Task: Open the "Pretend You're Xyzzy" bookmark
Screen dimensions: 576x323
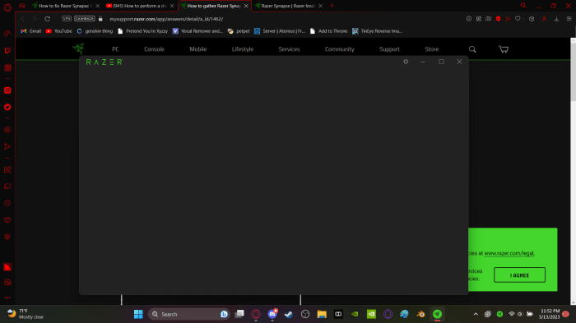Action: (x=142, y=31)
